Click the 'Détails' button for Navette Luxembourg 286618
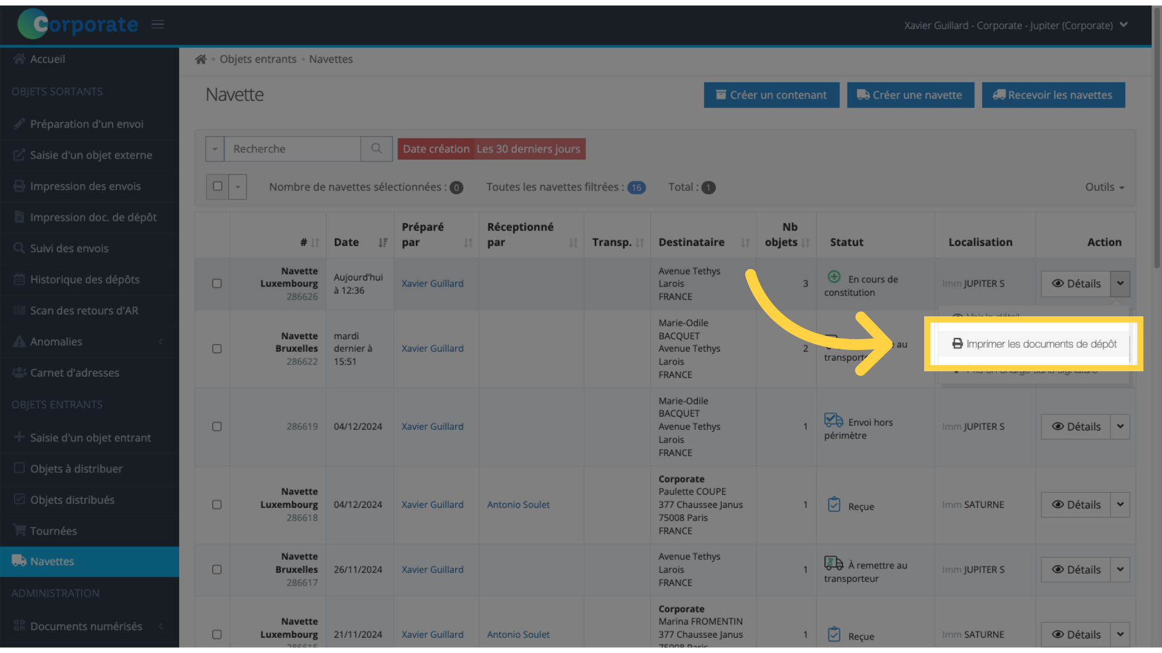The height and width of the screenshot is (653, 1162). (1077, 504)
